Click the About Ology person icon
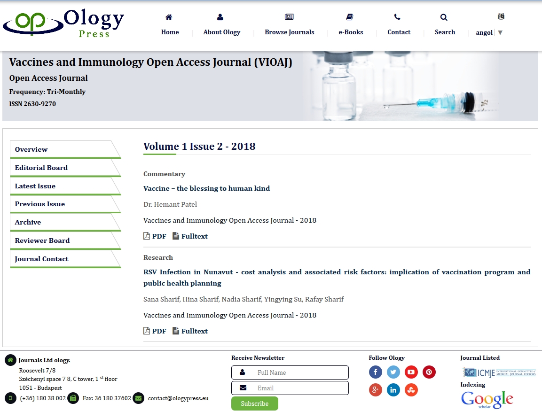The height and width of the screenshot is (411, 542). [x=220, y=17]
